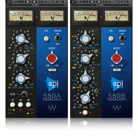Click Redo arrow in 550A toolbar
Screen dimensions: 138x138
pos(21,2)
